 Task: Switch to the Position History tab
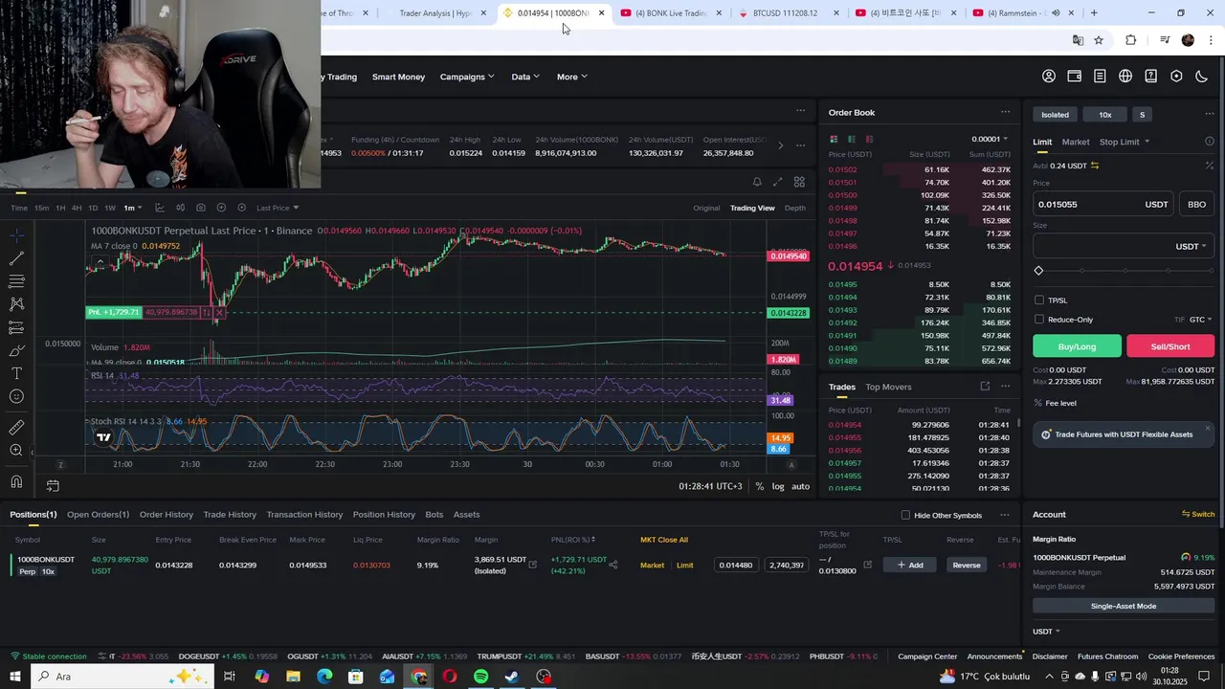[384, 515]
